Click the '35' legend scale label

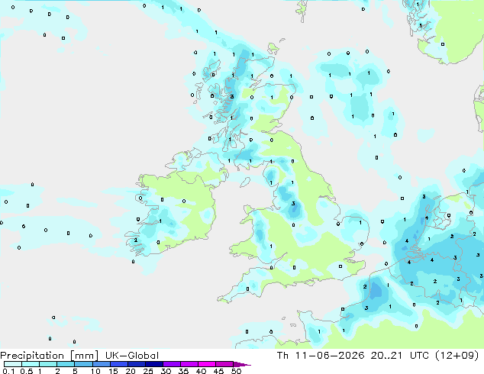point(183,371)
